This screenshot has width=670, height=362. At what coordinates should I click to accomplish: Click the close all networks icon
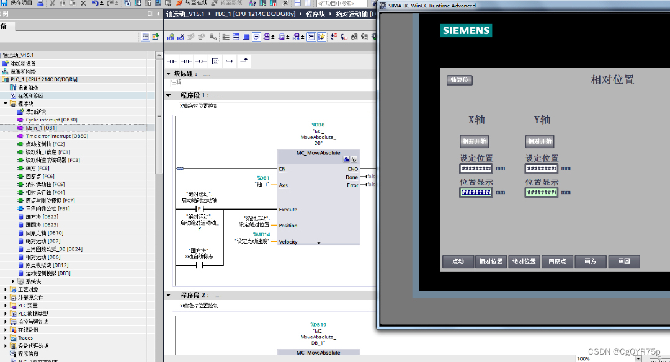246,37
